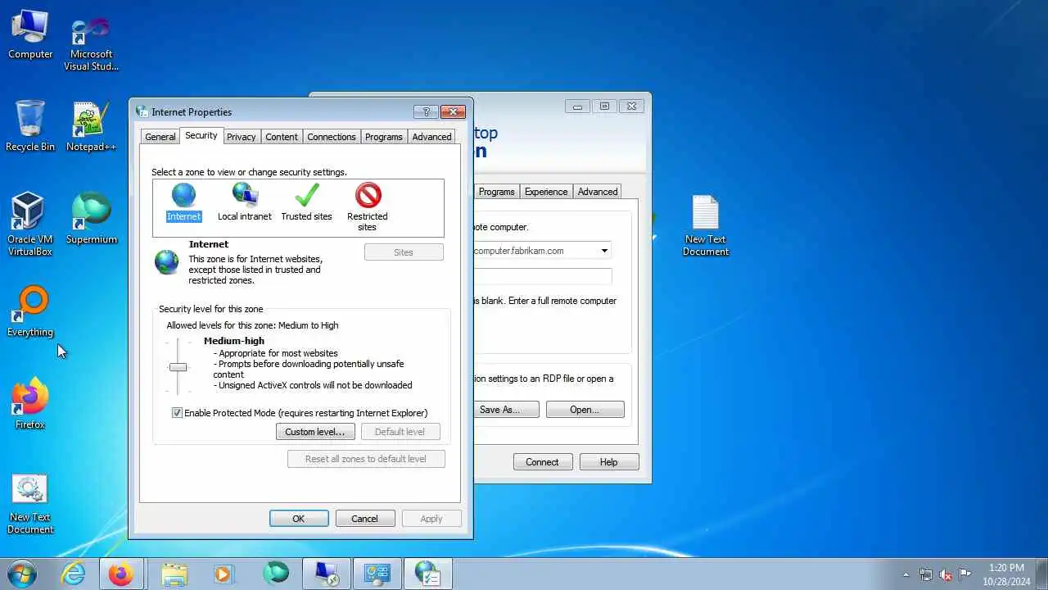
Task: Select the Notepad++ desktop shortcut
Action: pyautogui.click(x=91, y=126)
